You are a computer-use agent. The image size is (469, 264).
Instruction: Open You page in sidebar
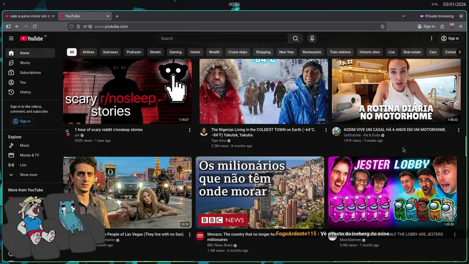pos(30,82)
